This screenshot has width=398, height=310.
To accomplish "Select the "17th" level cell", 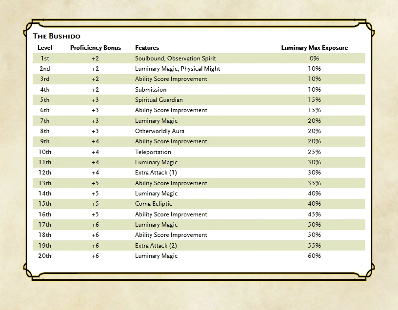I will 45,225.
